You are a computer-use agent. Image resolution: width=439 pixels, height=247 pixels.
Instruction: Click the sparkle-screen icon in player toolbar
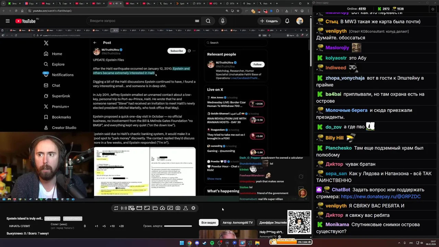pos(170,208)
